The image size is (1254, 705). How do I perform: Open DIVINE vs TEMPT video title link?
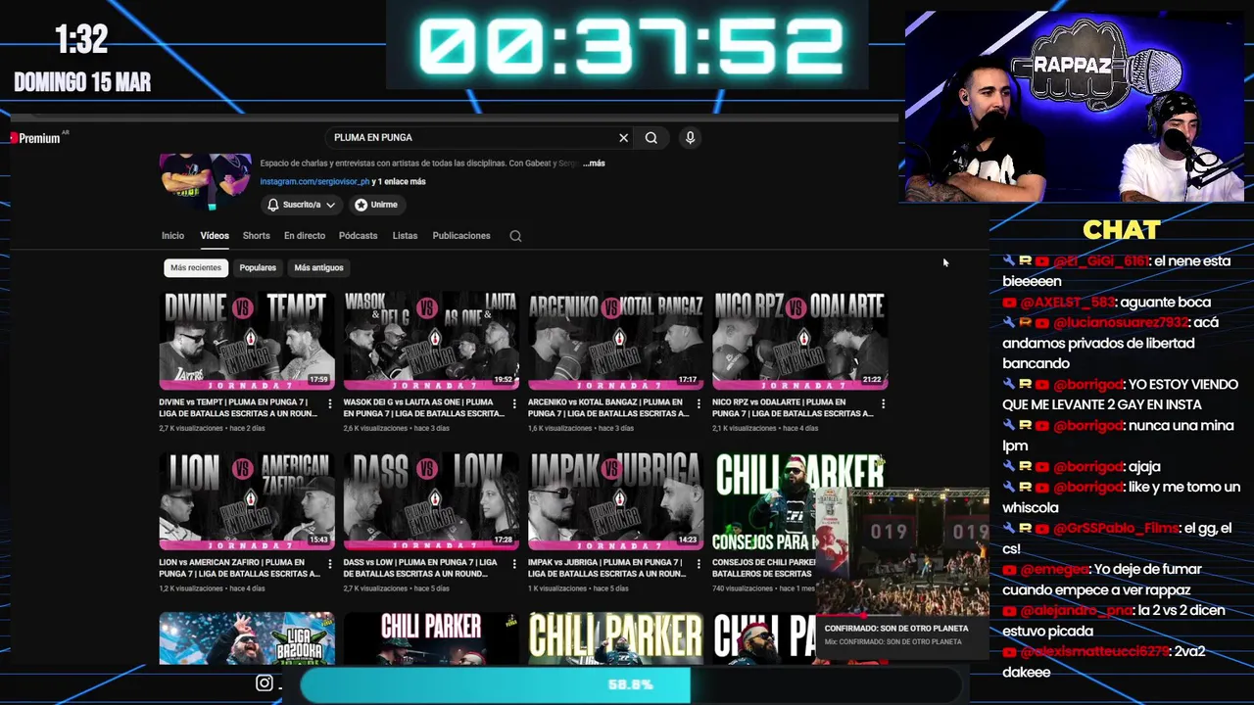(x=239, y=407)
